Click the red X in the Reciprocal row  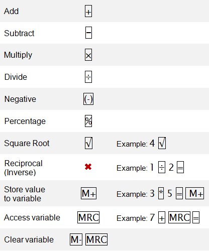tap(88, 167)
